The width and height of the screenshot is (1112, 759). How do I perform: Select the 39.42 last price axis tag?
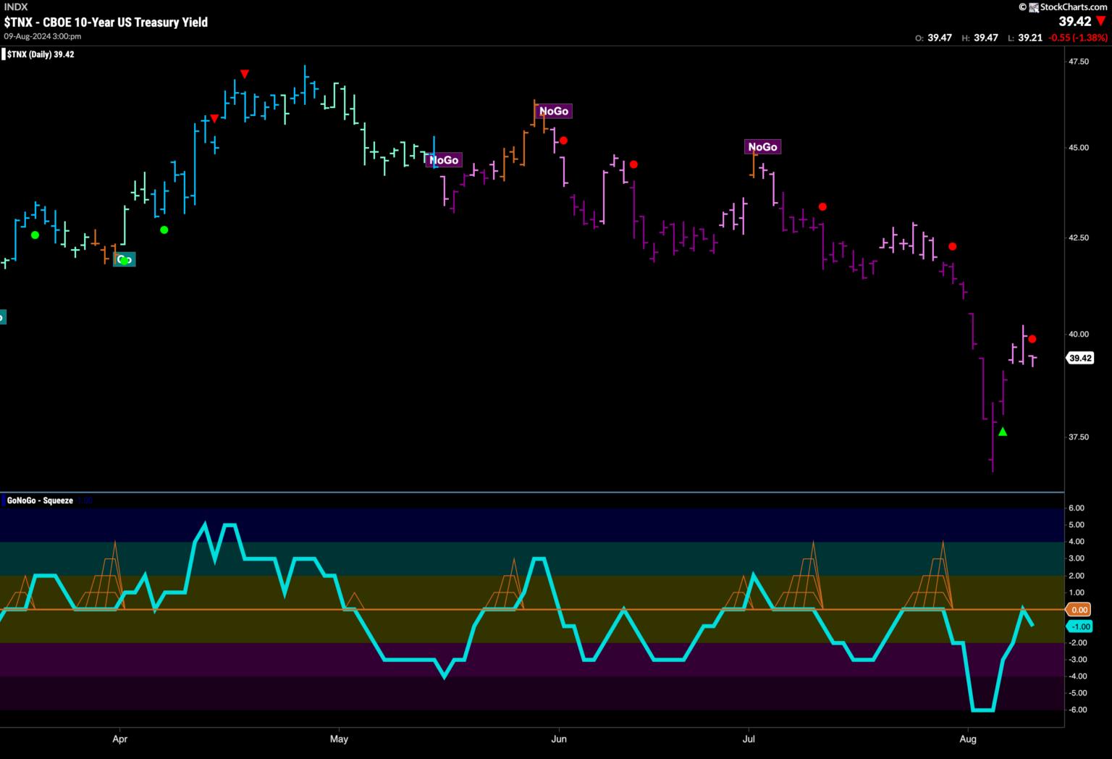tap(1080, 358)
